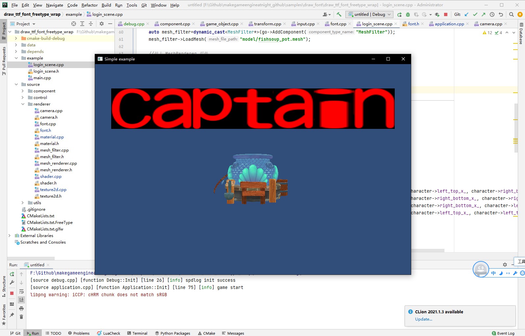Click the warnings count inspection widget
Image resolution: width=525 pixels, height=336 pixels.
[488, 33]
